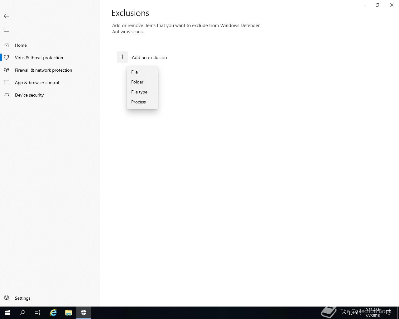Image resolution: width=399 pixels, height=319 pixels.
Task: Open the Action Center notifications icon
Action: click(389, 313)
